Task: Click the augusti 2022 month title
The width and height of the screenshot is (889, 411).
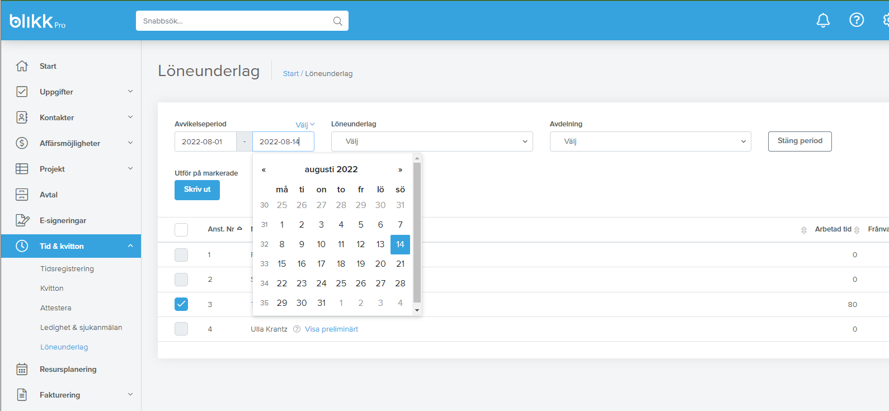Action: pos(331,169)
